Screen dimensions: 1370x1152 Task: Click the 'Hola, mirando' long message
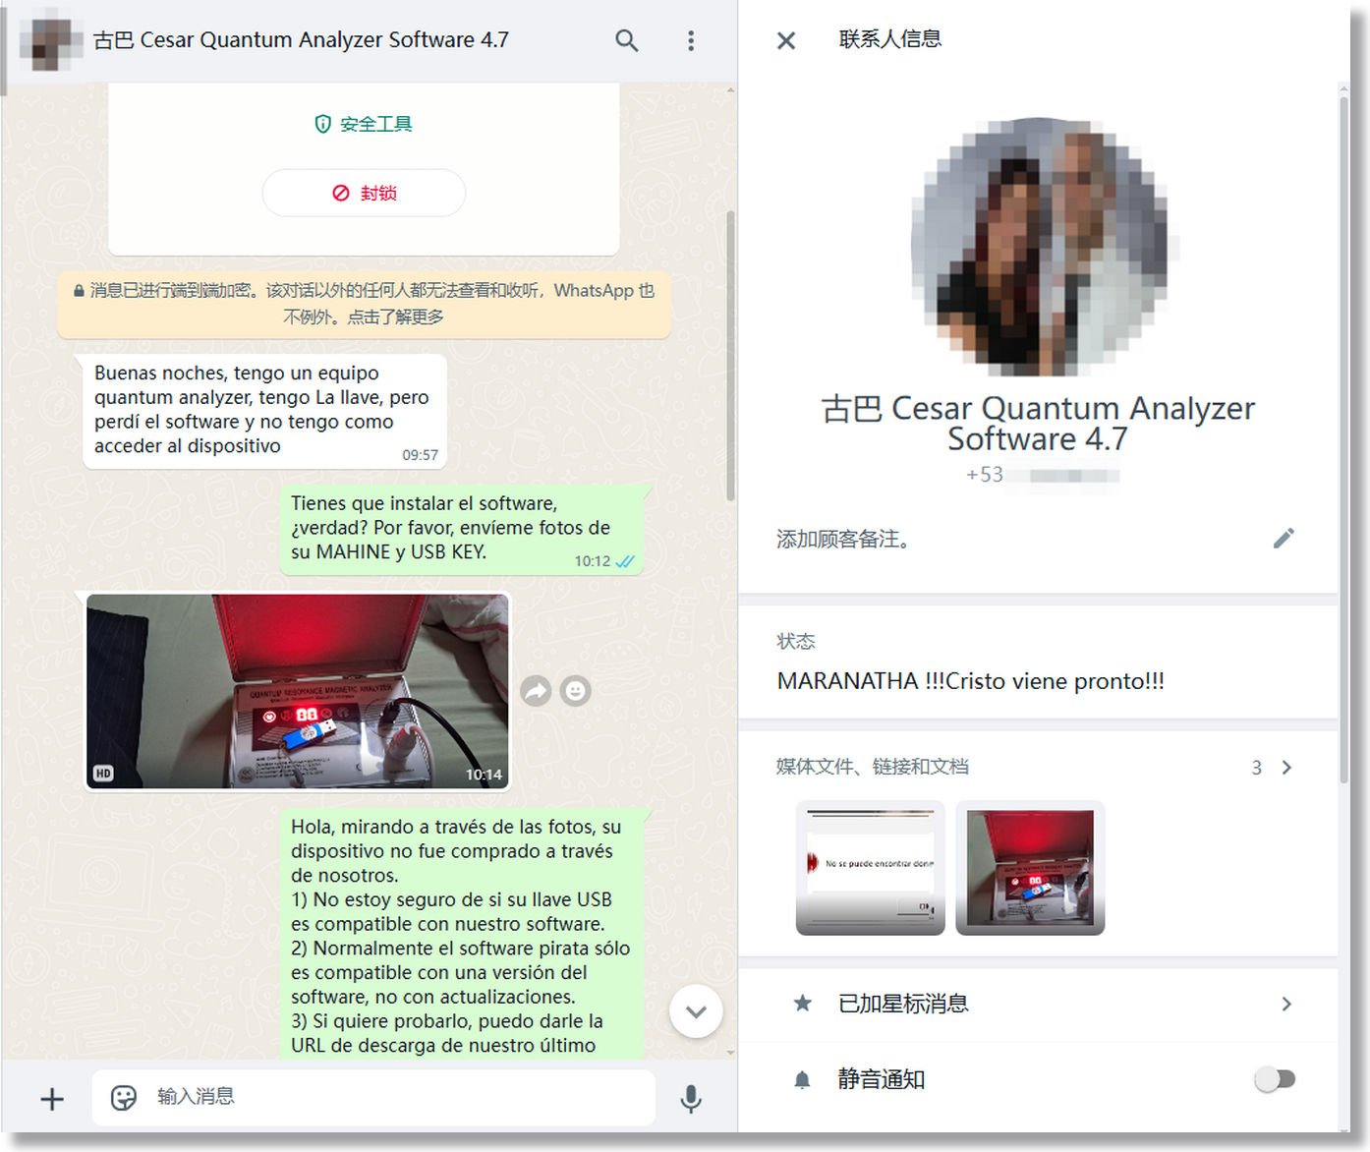pos(462,934)
